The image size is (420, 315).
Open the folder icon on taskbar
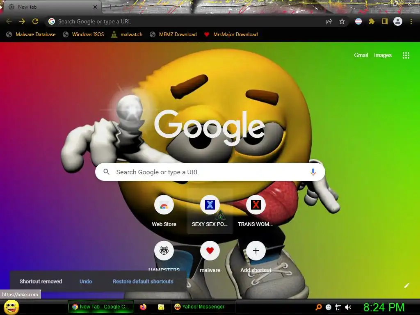tap(161, 307)
